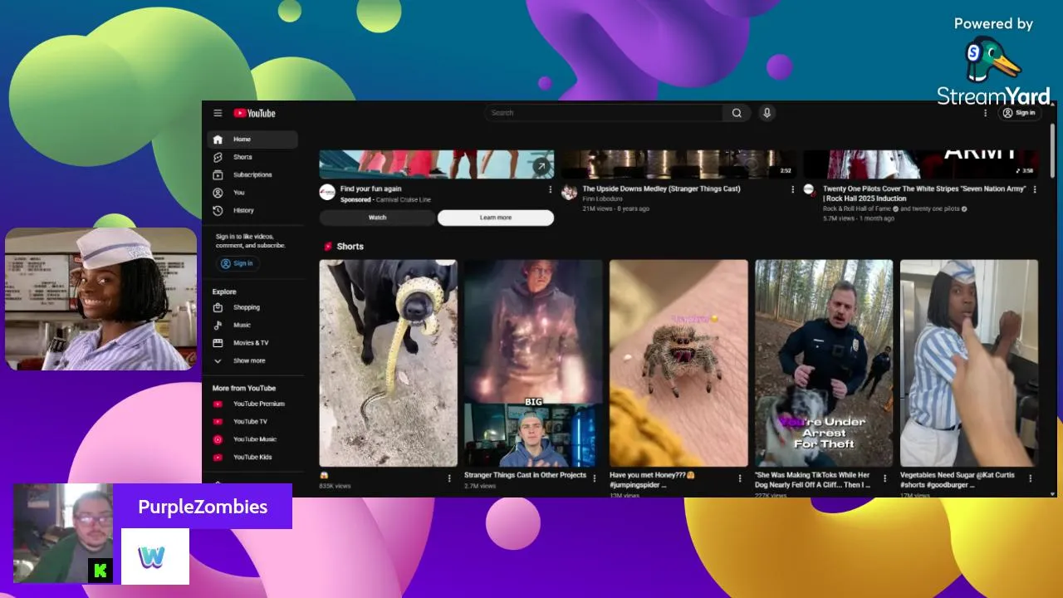Go to Home in sidebar
This screenshot has width=1063, height=598.
[x=252, y=140]
